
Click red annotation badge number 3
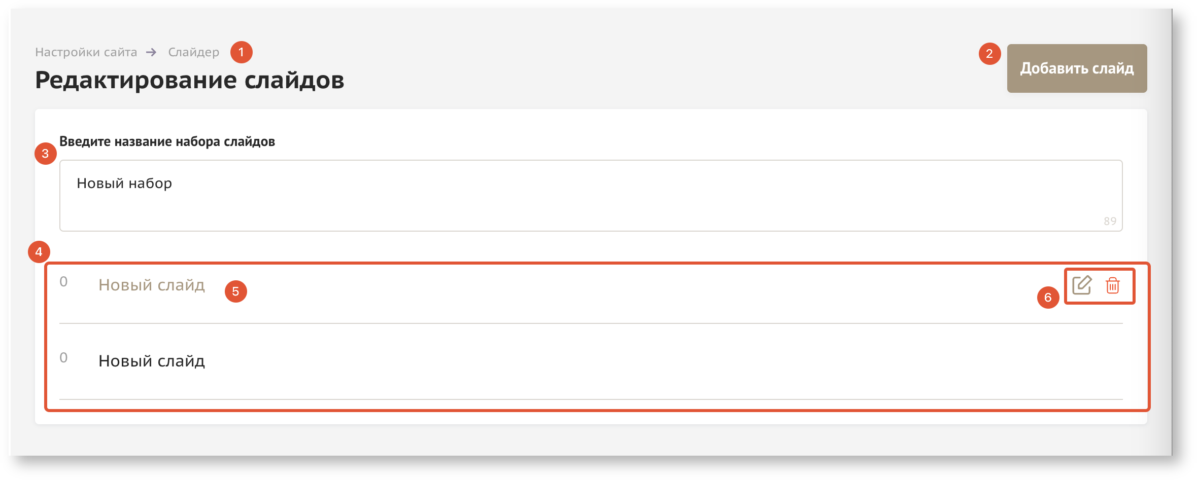[45, 153]
